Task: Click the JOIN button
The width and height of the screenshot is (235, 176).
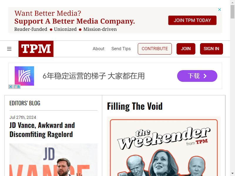Action: pos(186,49)
